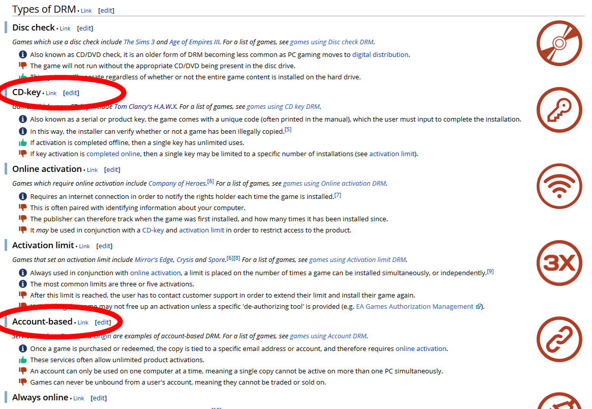The width and height of the screenshot is (592, 409).
Task: Click info icon beside 'The most common limits'
Action: (23, 284)
